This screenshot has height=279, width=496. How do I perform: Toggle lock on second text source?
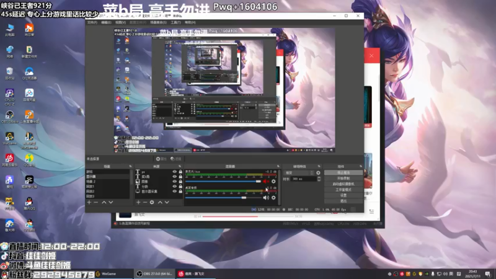pyautogui.click(x=180, y=177)
